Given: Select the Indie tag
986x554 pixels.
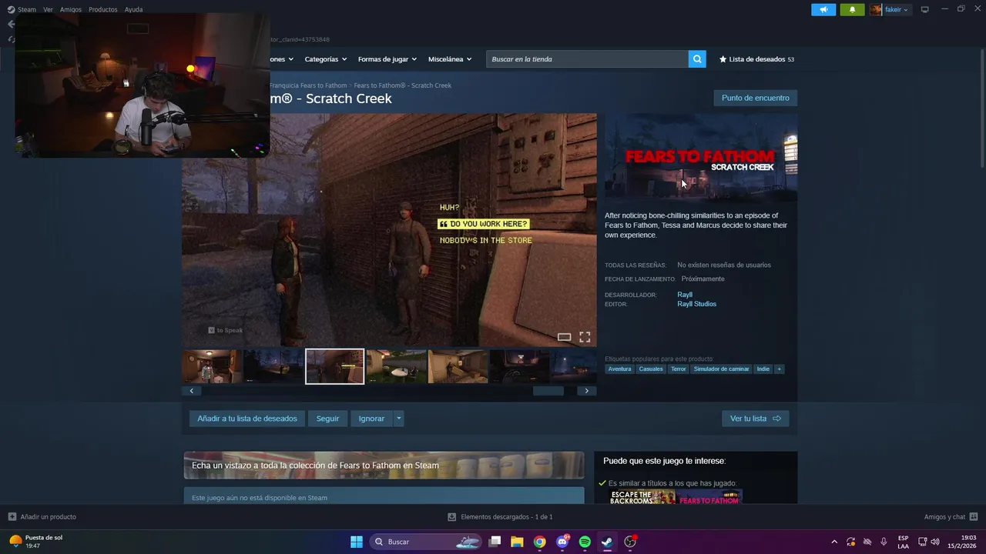Looking at the screenshot, I should [x=763, y=369].
